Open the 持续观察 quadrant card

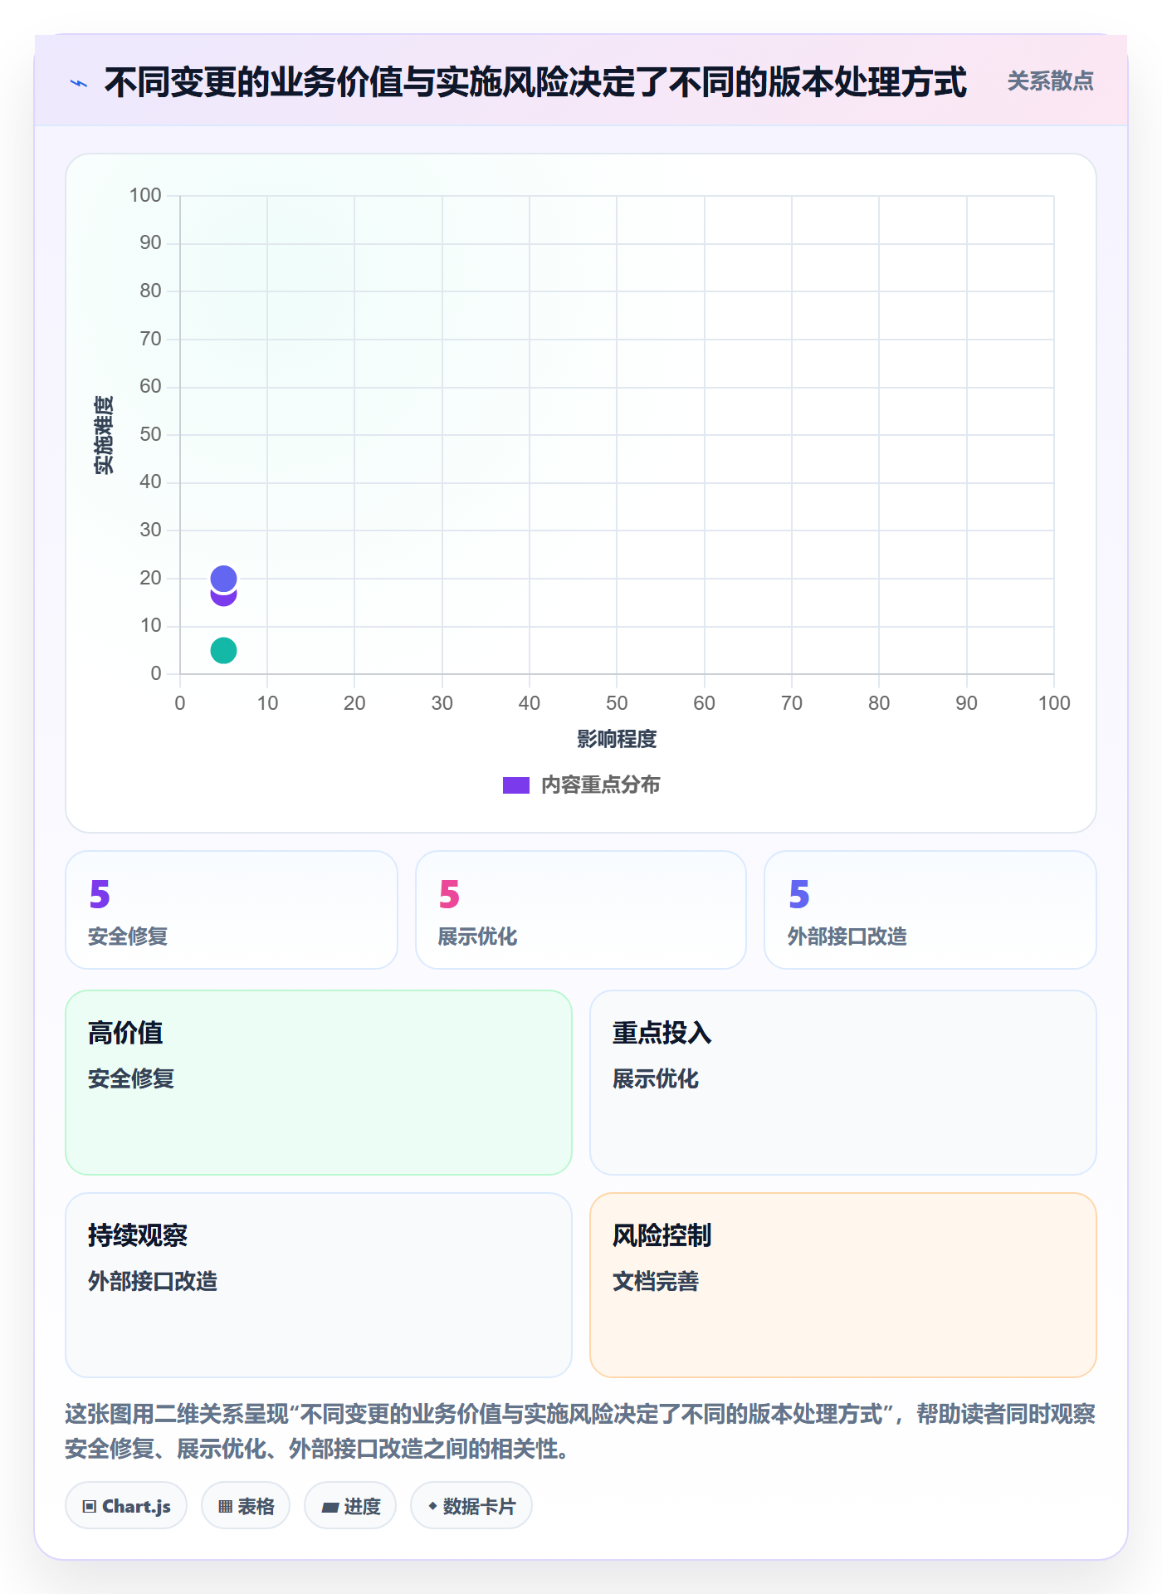(319, 1285)
